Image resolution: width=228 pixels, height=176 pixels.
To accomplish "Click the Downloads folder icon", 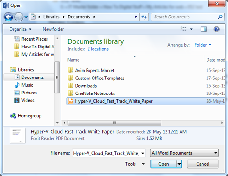I will click(70, 86).
